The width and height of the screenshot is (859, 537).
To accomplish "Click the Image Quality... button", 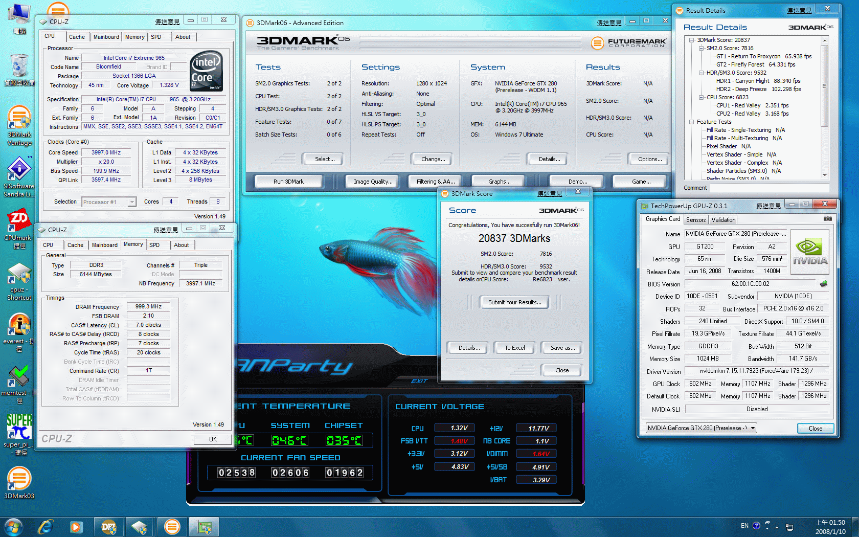I will pyautogui.click(x=373, y=182).
